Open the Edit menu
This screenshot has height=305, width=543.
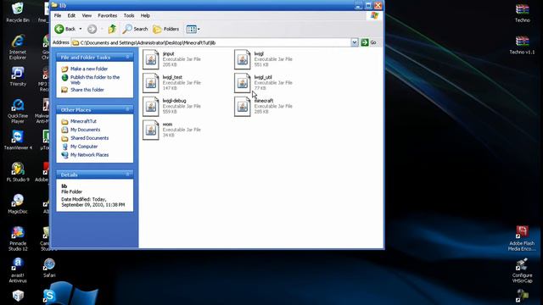(71, 15)
